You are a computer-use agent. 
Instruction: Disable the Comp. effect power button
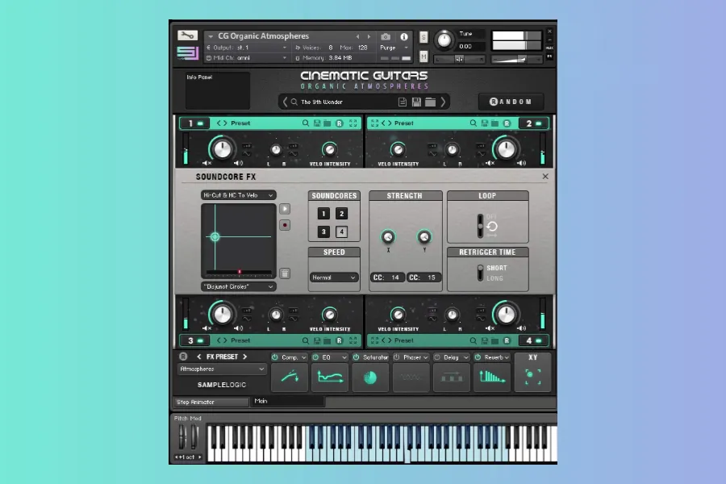tap(275, 357)
